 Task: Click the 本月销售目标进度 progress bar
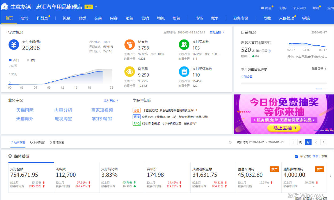[284, 84]
